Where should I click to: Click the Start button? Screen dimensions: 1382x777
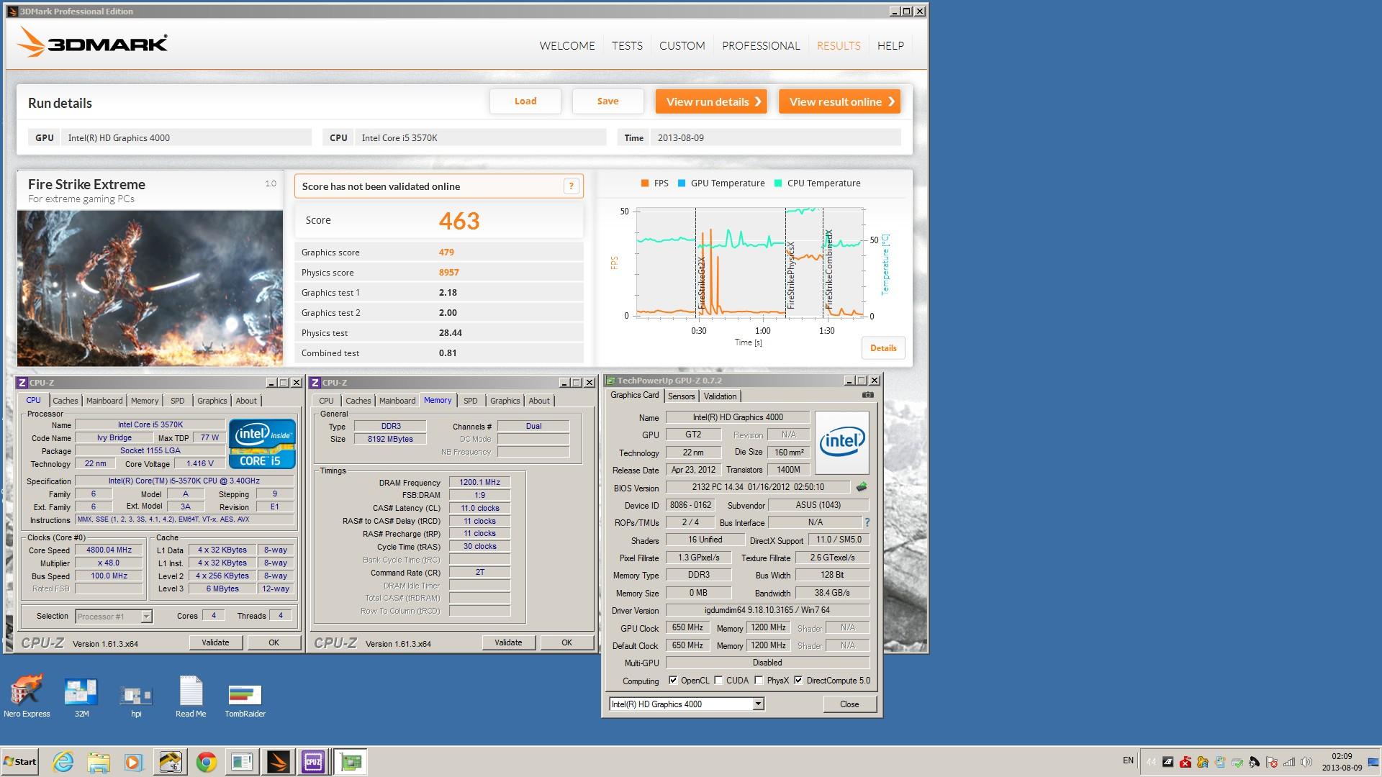[20, 762]
